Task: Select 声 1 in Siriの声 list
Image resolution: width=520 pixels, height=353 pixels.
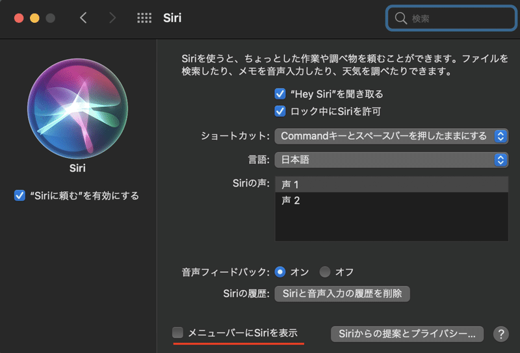Action: coord(392,184)
